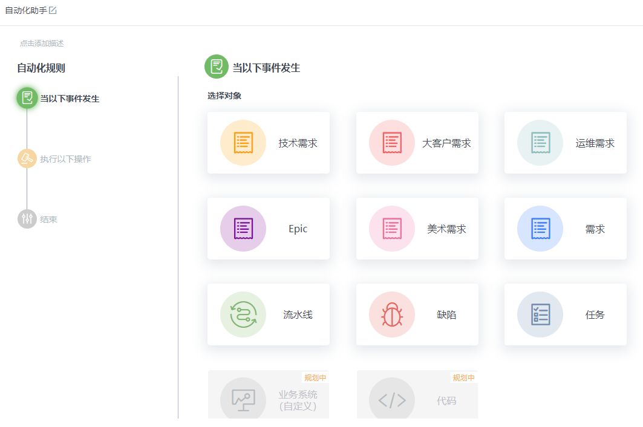
Task: Select the 运维需求 object icon
Action: coord(540,143)
